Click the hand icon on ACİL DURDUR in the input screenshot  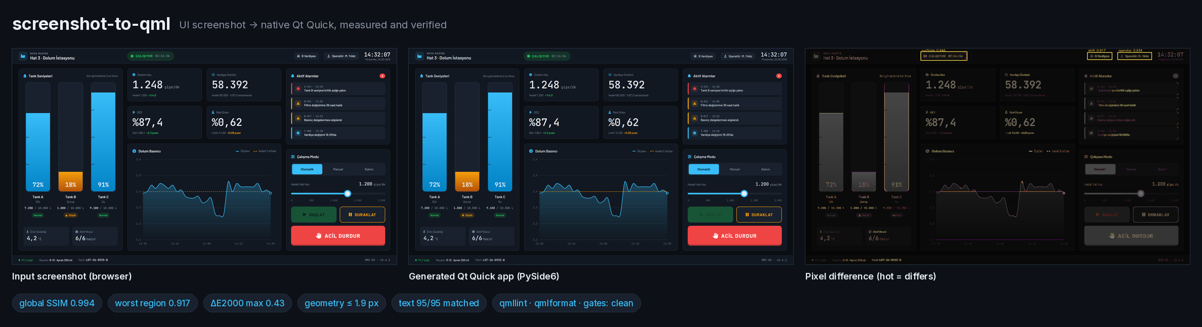(x=319, y=236)
